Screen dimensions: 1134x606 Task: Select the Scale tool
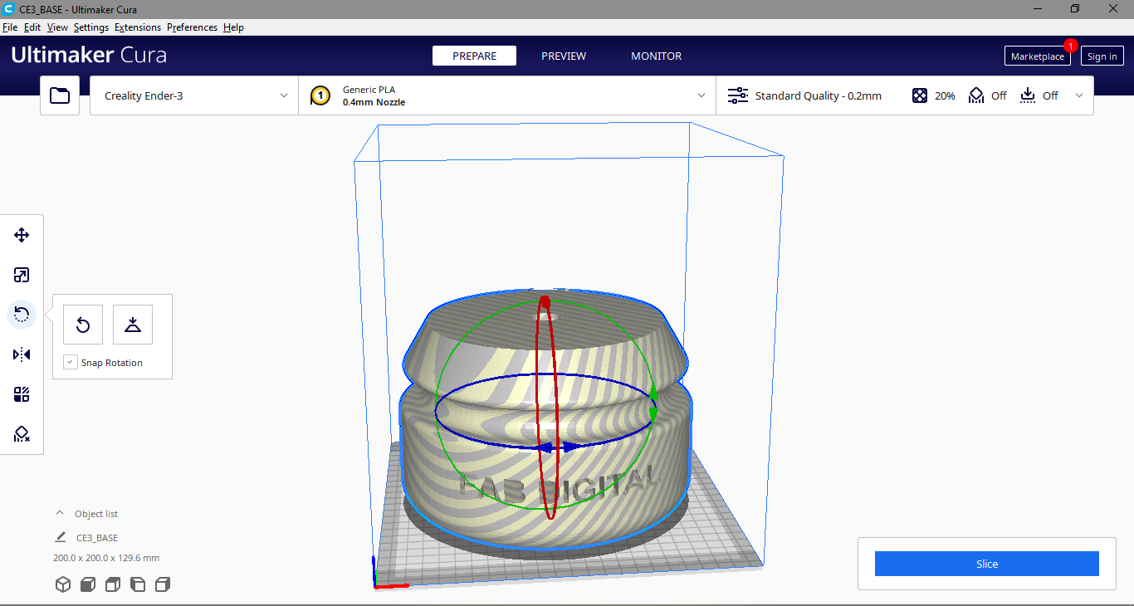coord(22,275)
